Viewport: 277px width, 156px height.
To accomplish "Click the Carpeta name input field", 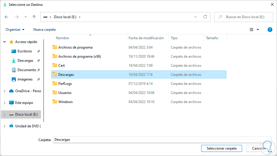I will click(x=163, y=140).
